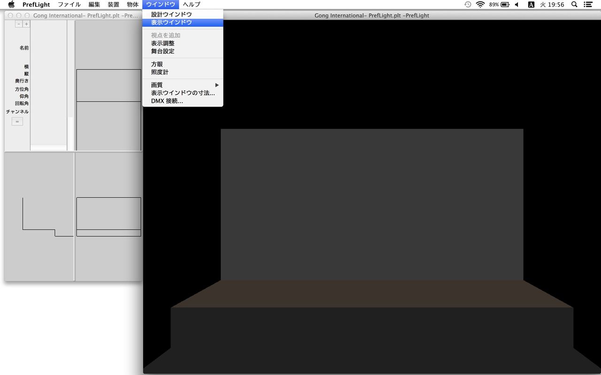Open the 物体 menu
Screen dimensions: 601x375
132,4
